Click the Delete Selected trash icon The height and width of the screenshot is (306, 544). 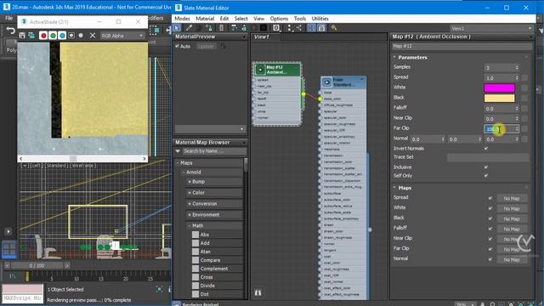coord(221,28)
